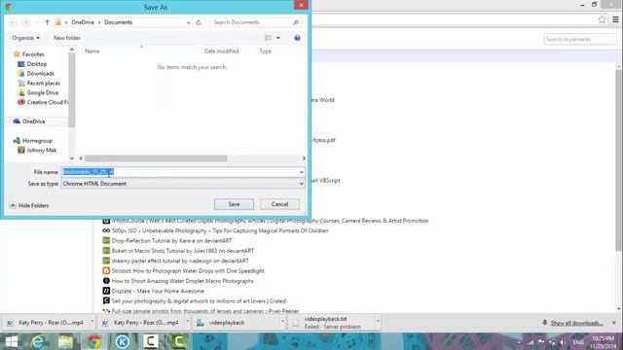This screenshot has width=623, height=350.
Task: Click the Search bookmarks field
Action: pos(580,39)
